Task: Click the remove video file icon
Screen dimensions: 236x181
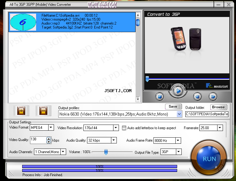Action: pyautogui.click(x=43, y=111)
